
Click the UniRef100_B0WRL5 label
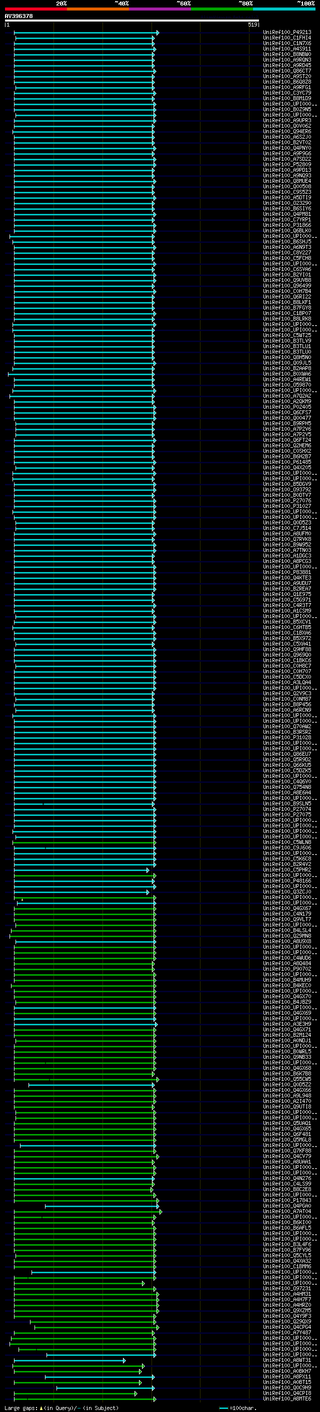(x=287, y=1051)
